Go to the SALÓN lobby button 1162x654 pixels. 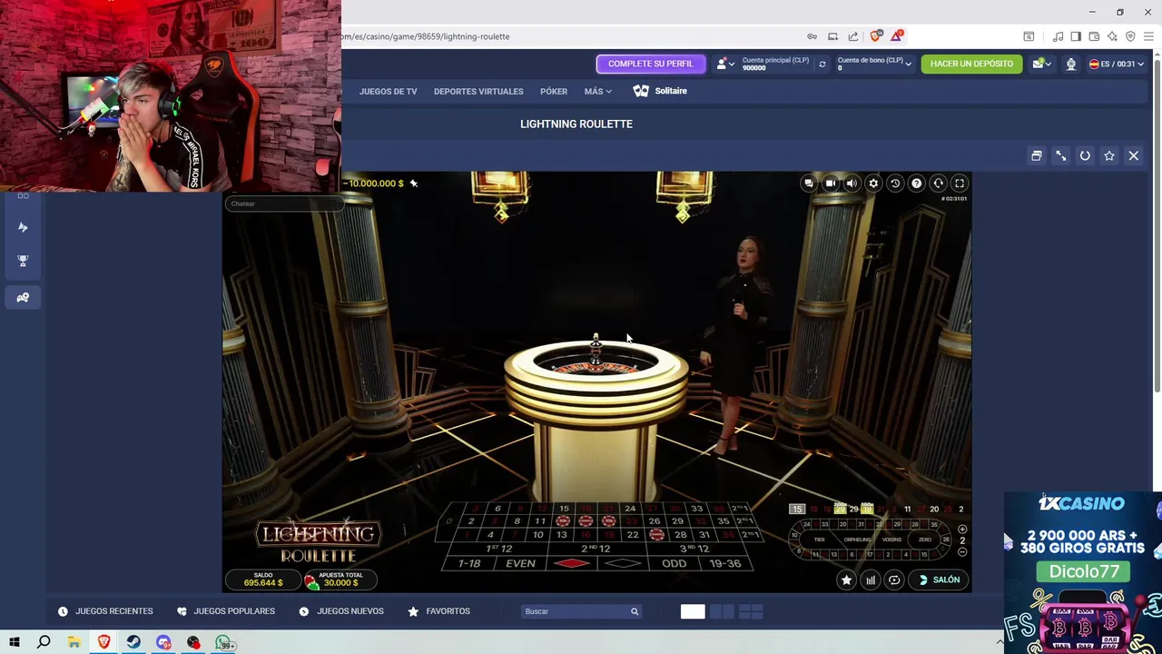[940, 580]
